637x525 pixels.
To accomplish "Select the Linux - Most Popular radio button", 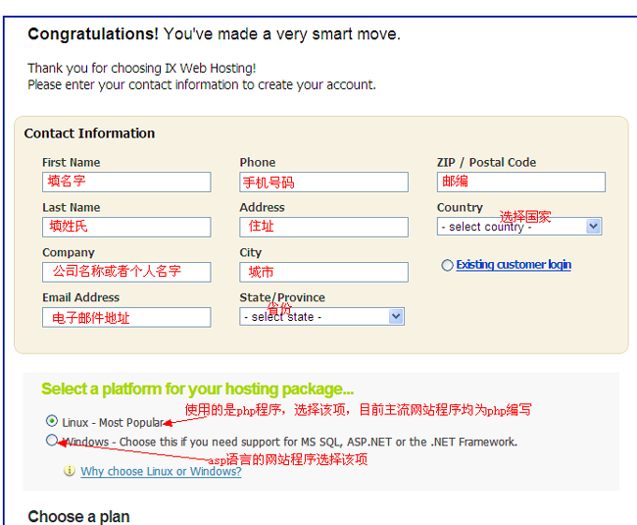I will click(52, 421).
